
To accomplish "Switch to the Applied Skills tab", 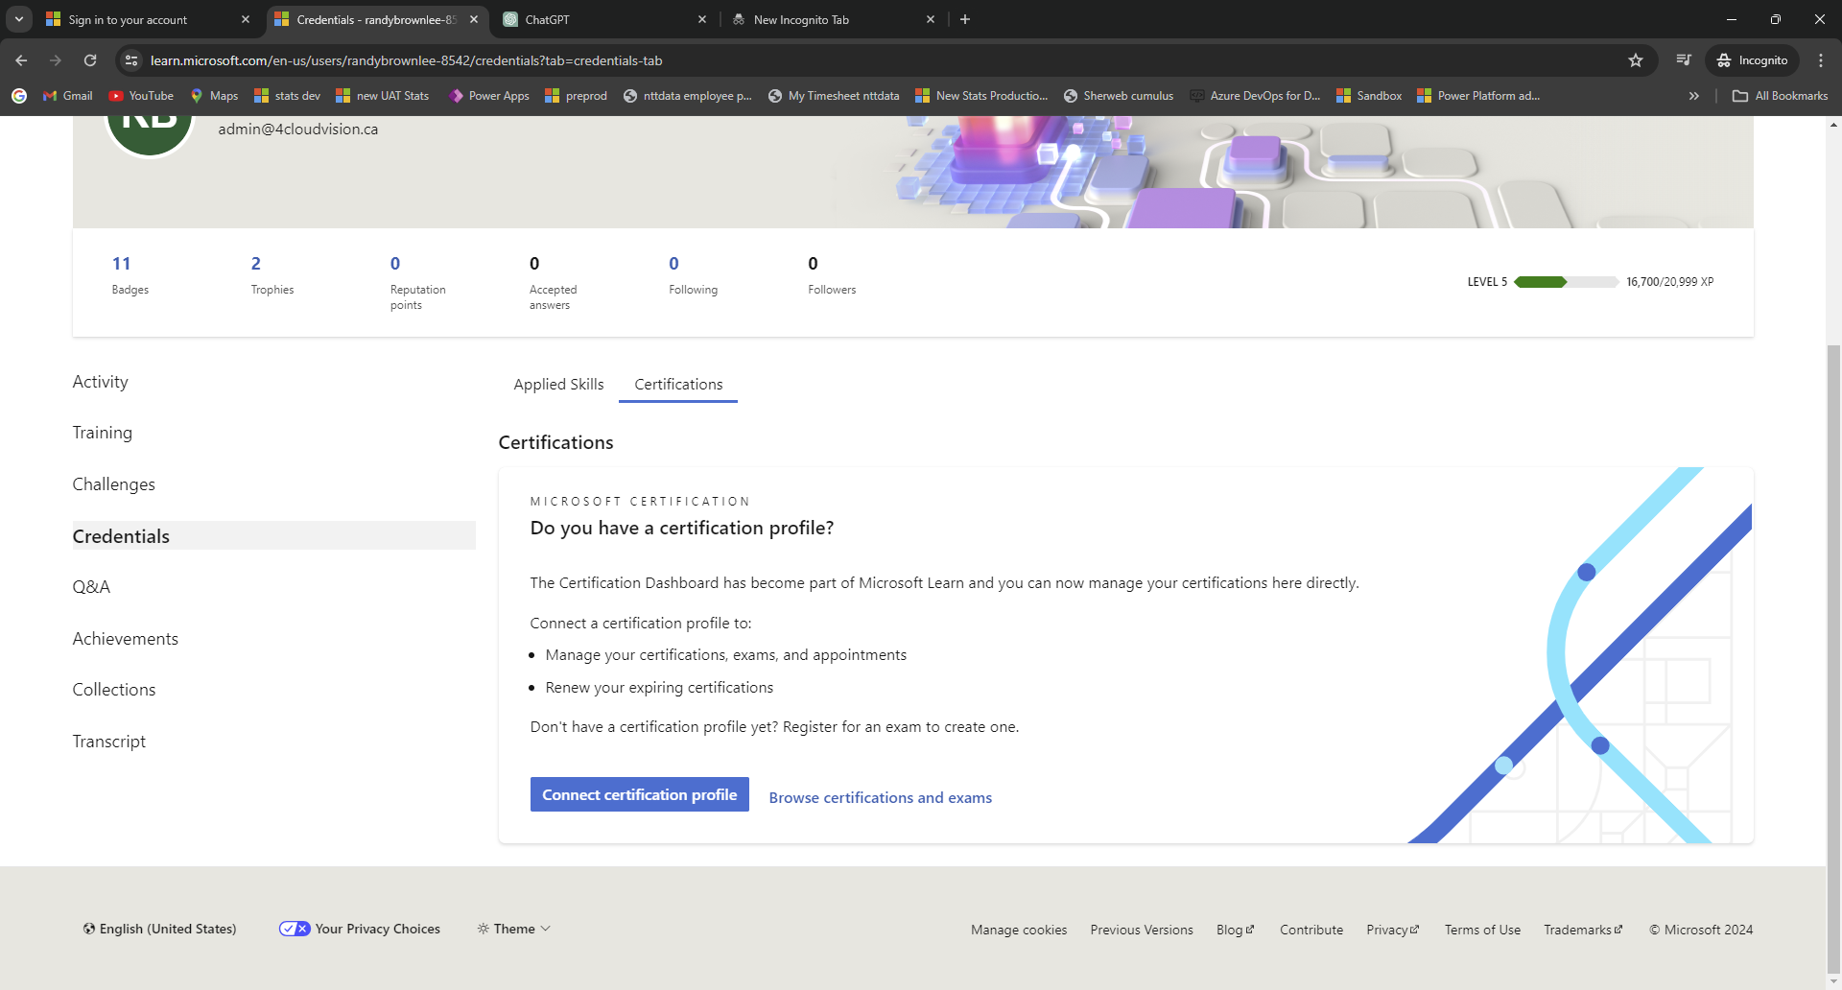I will [557, 384].
